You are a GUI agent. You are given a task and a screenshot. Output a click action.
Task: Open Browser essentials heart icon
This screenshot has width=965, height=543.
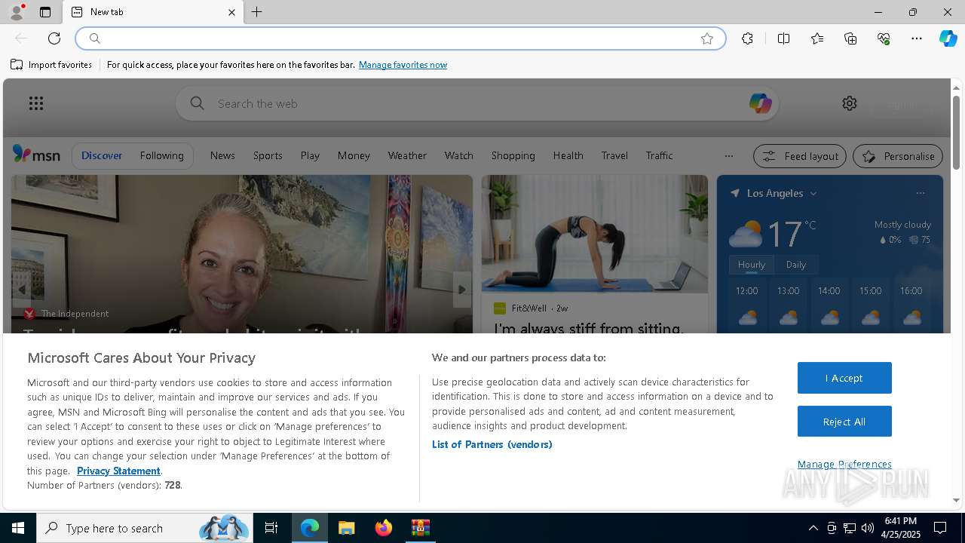(884, 38)
